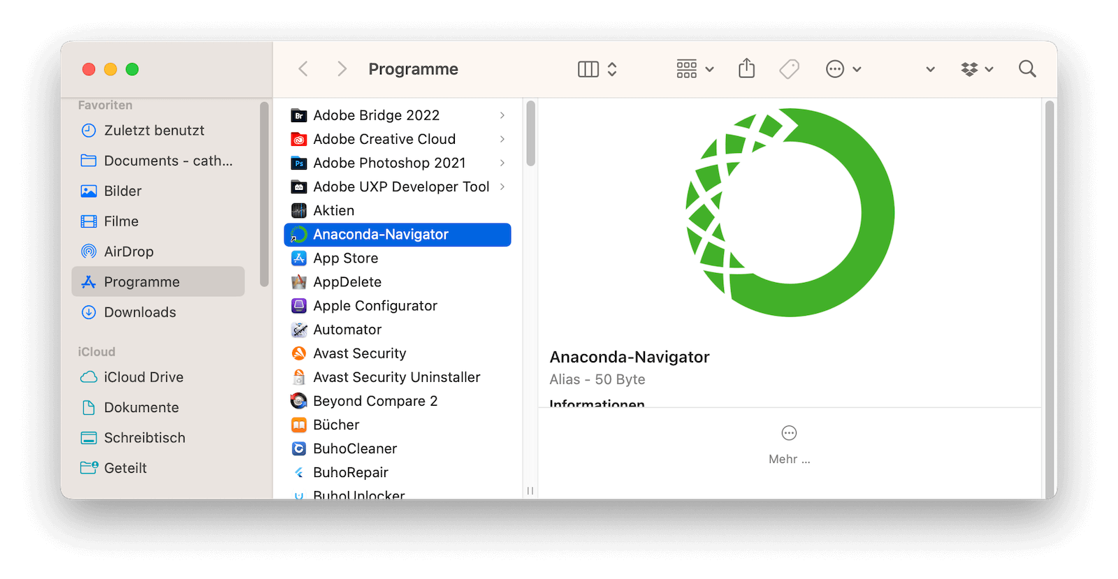This screenshot has width=1118, height=579.
Task: Click the AirDrop radar icon
Action: coord(89,251)
